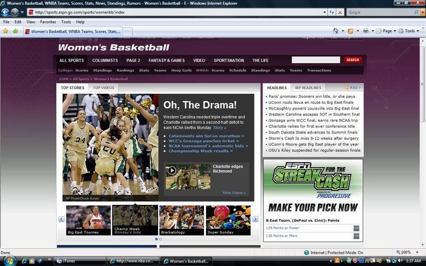Click the red SEARCH button

[x=353, y=60]
